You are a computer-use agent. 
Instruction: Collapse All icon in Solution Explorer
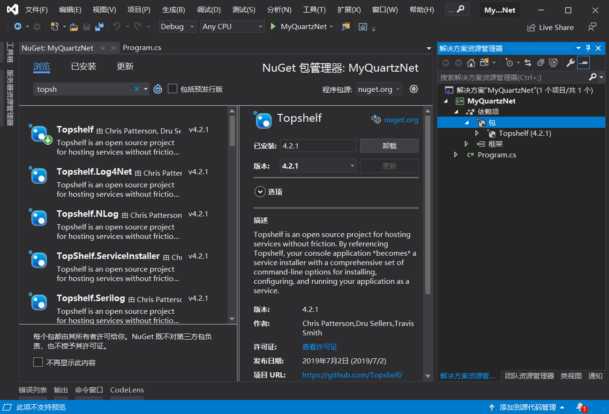tap(541, 63)
